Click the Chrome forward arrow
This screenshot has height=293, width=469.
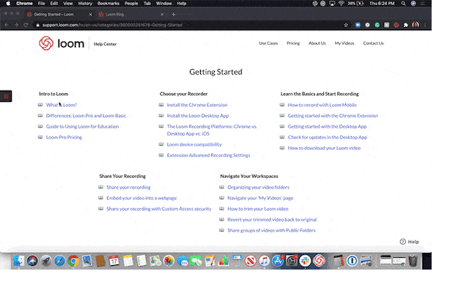tap(16, 25)
